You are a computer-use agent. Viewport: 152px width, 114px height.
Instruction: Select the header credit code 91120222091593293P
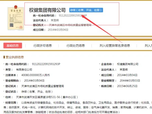click(73, 15)
